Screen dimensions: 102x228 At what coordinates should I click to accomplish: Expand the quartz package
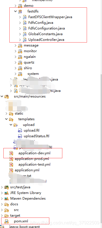pos(16,62)
